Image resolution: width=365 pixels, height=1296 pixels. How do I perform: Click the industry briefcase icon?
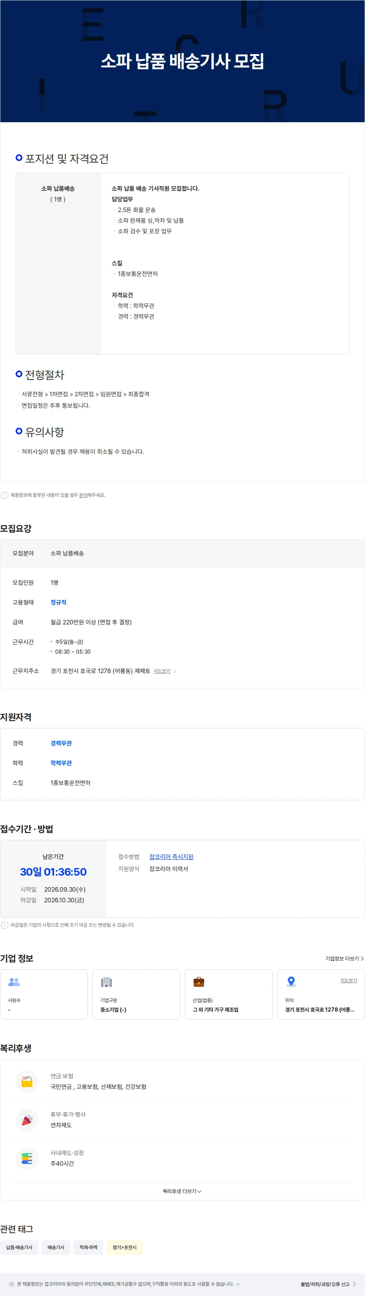(198, 982)
